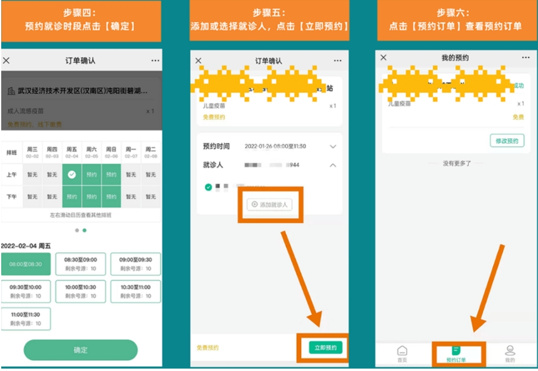Close the step four 订单确认 screen with X
The height and width of the screenshot is (371, 538).
pos(6,61)
